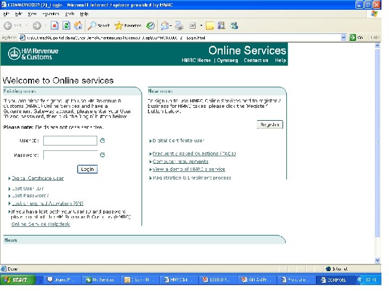Open the yellow Discuss note toolbar icon

[210, 25]
